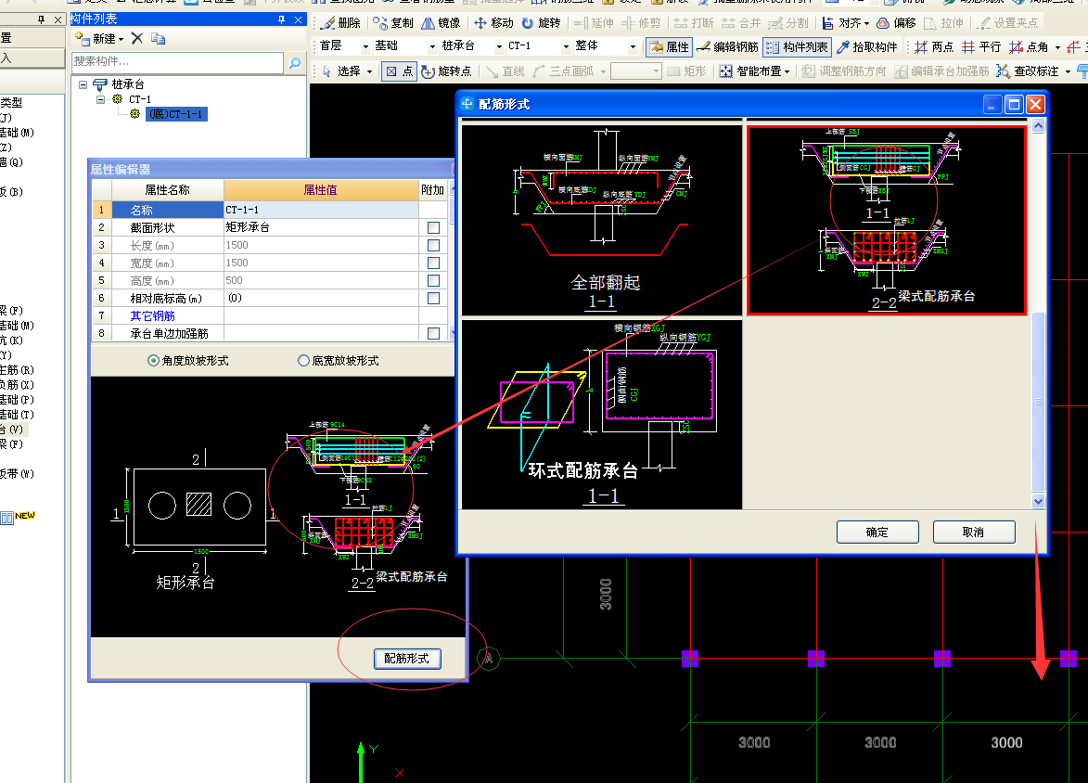Check the 附加 box for 长度(mm)
Image resolution: width=1088 pixels, height=783 pixels.
tap(434, 245)
